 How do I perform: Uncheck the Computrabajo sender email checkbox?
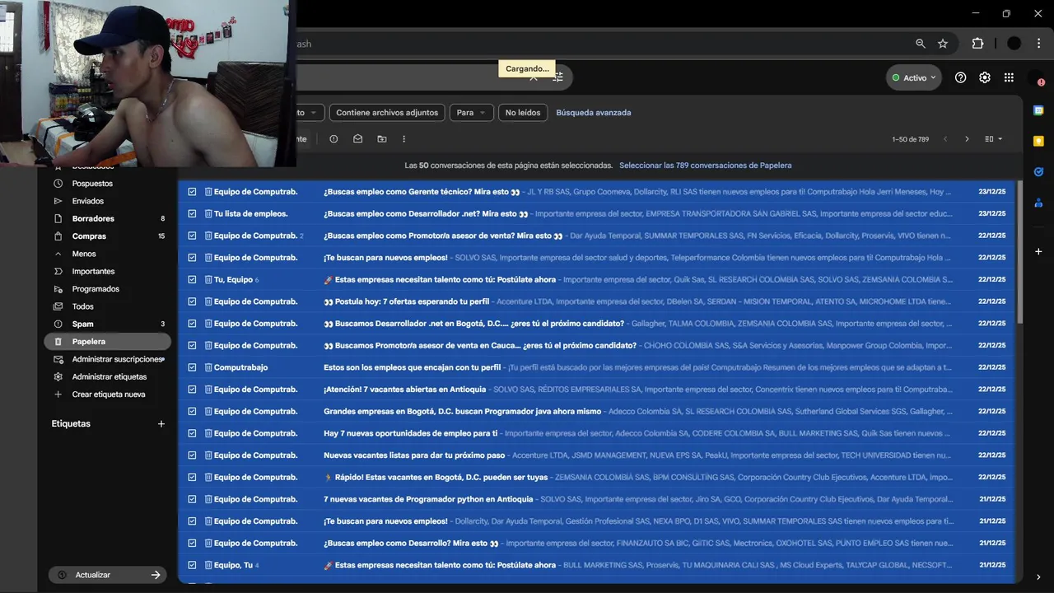pos(192,367)
